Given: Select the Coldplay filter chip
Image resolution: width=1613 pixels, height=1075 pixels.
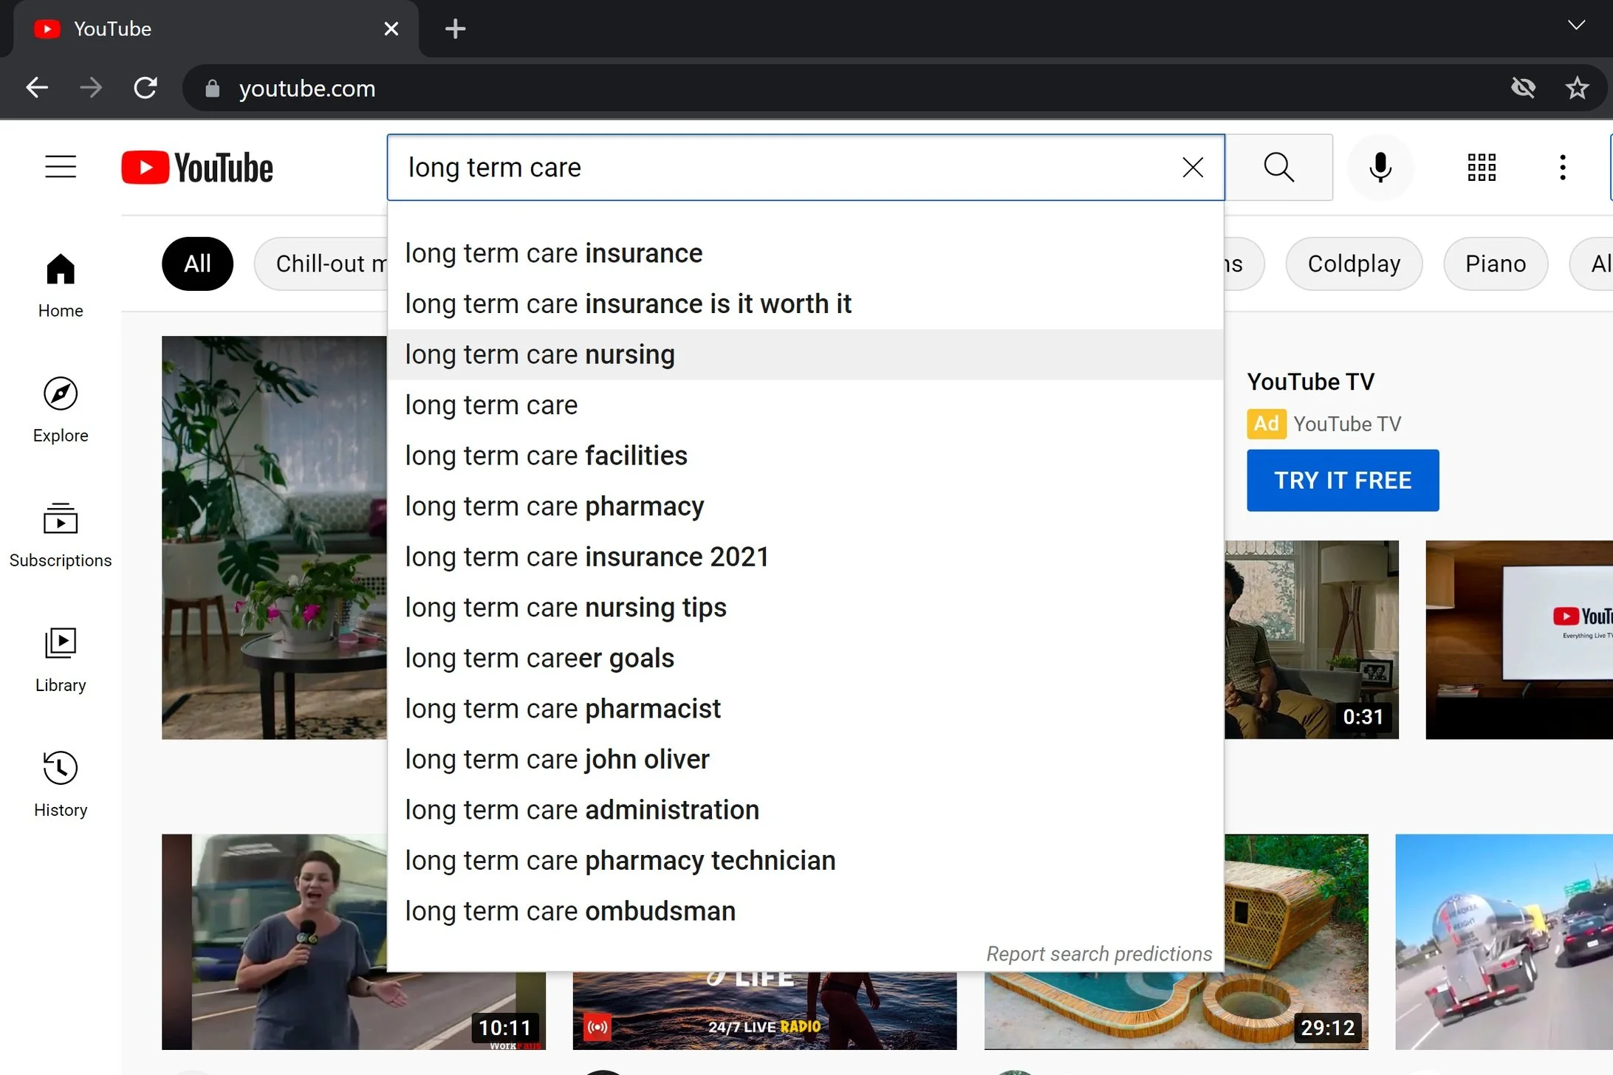Looking at the screenshot, I should click(1354, 264).
